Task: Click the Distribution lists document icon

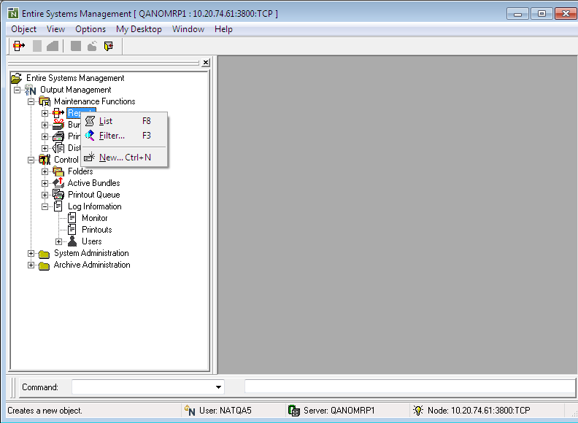Action: (x=58, y=148)
